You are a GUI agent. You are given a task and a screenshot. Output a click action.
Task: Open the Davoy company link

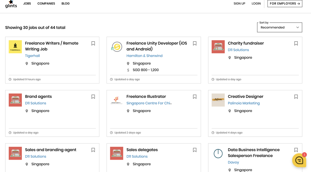point(234,162)
